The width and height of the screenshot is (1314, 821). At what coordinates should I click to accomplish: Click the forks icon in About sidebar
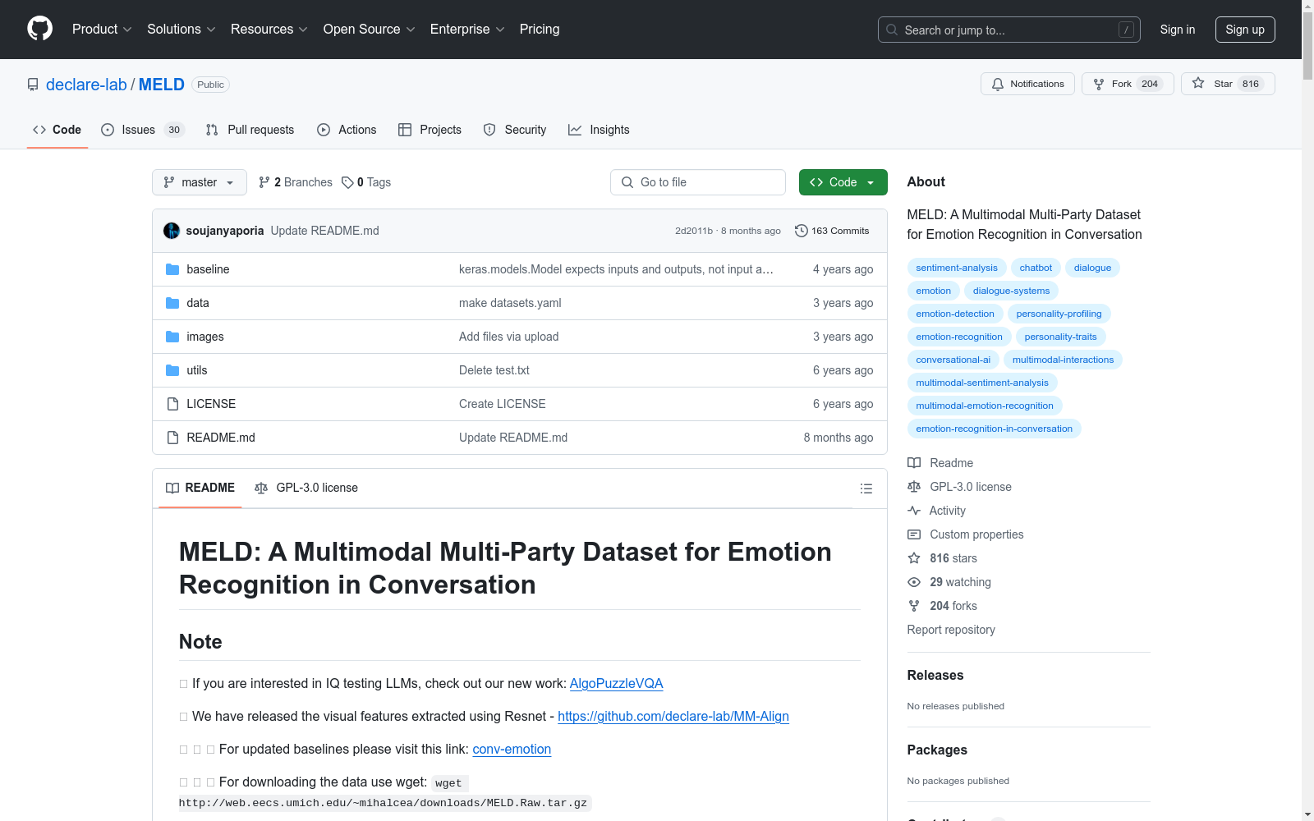pos(914,606)
